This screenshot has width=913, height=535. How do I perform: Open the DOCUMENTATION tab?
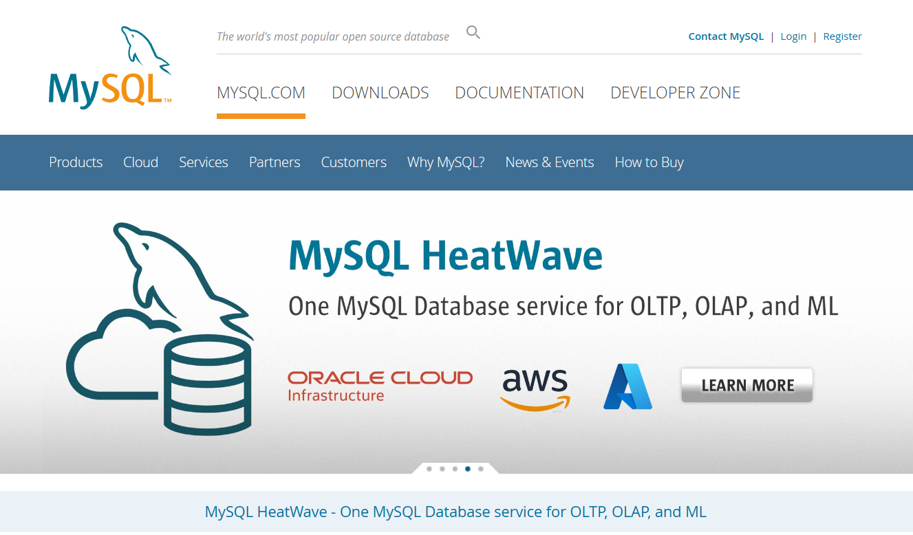coord(519,93)
